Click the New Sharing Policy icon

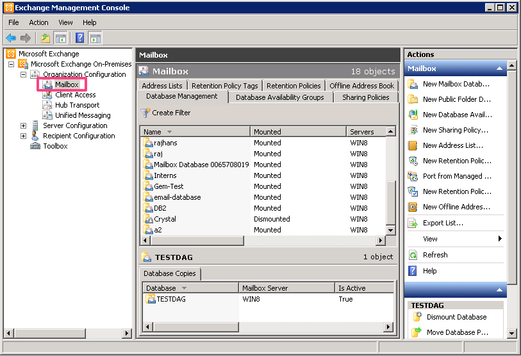pos(413,130)
